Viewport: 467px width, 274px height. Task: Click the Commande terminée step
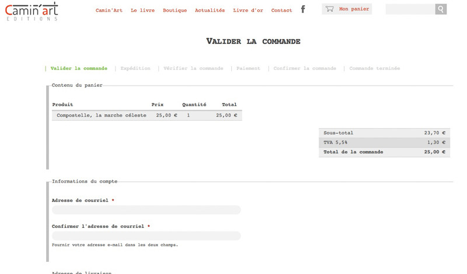[x=374, y=69]
